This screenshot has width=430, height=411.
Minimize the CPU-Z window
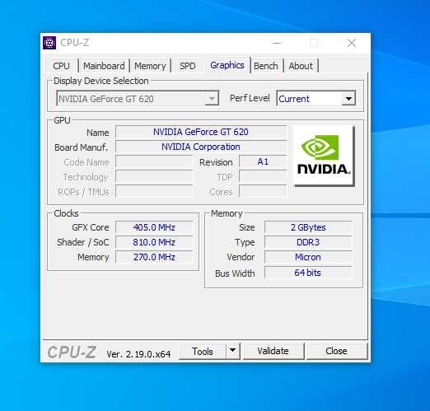277,43
